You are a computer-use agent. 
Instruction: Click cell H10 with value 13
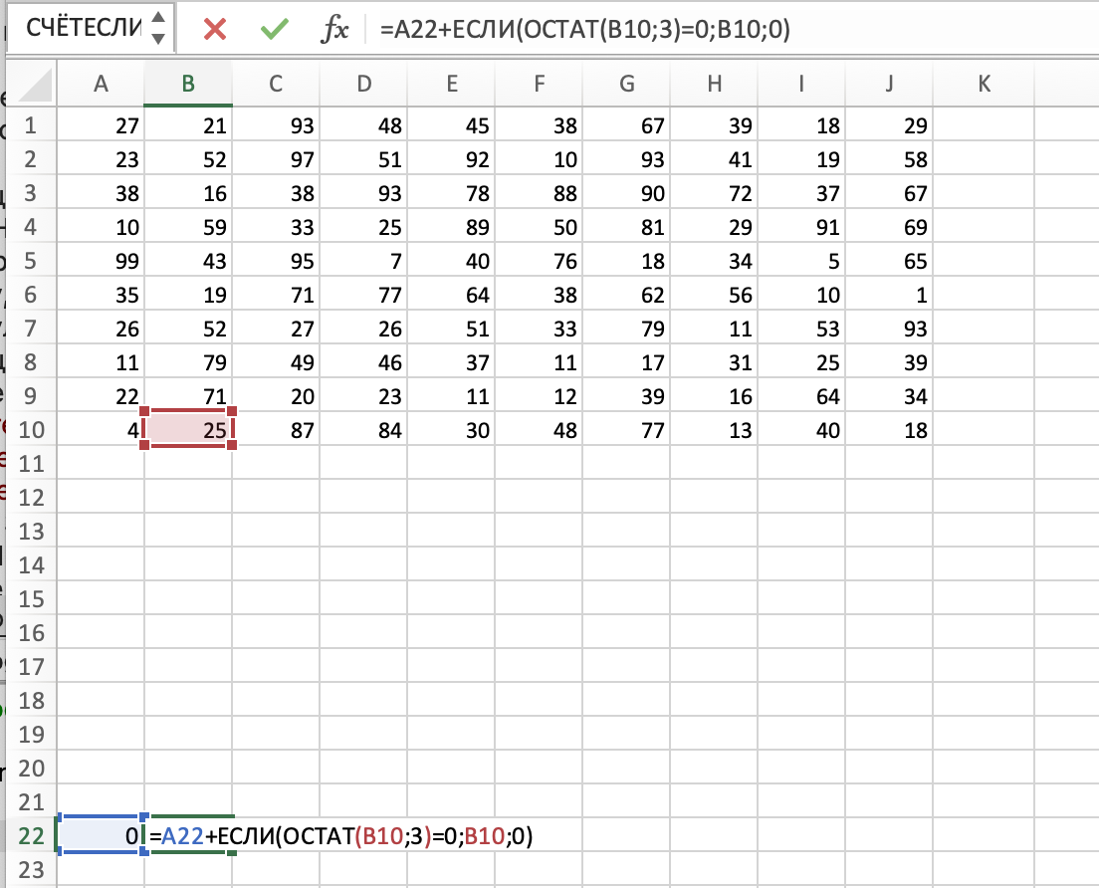tap(714, 430)
